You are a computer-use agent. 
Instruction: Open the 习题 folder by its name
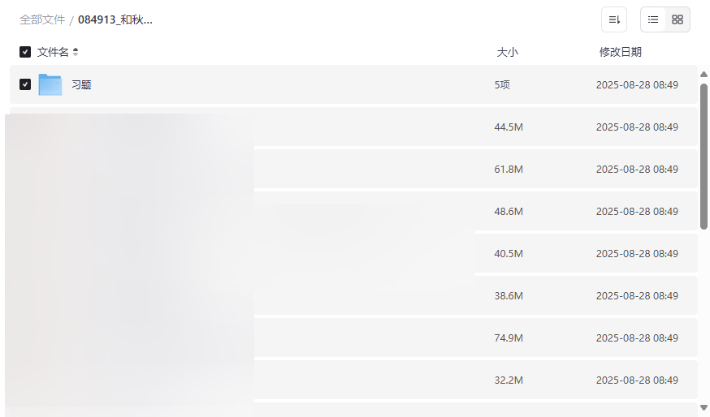(x=81, y=84)
